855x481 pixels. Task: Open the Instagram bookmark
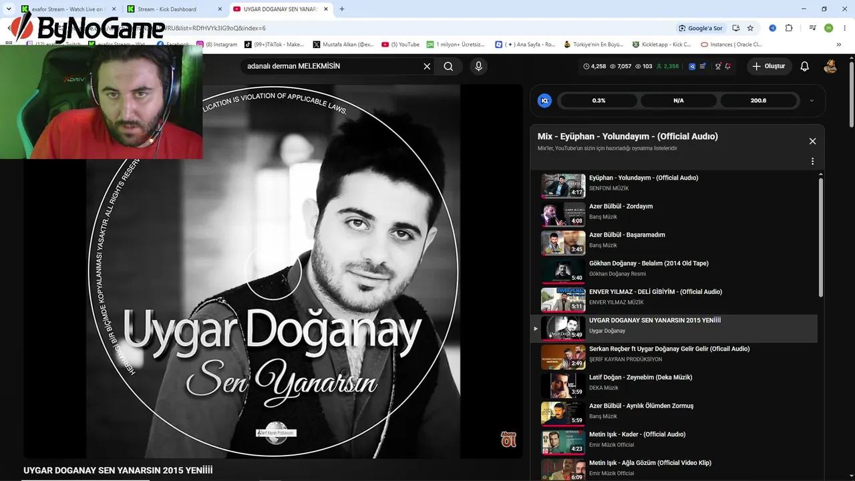tap(217, 45)
